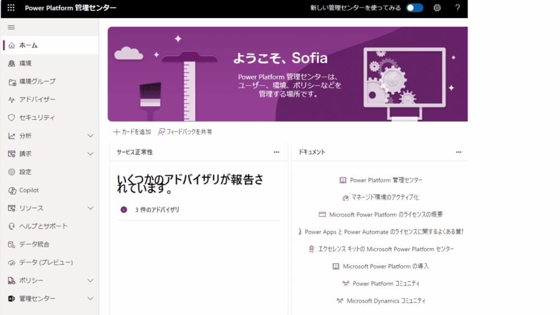
Task: Open サービス正常性 card more options
Action: tap(277, 152)
